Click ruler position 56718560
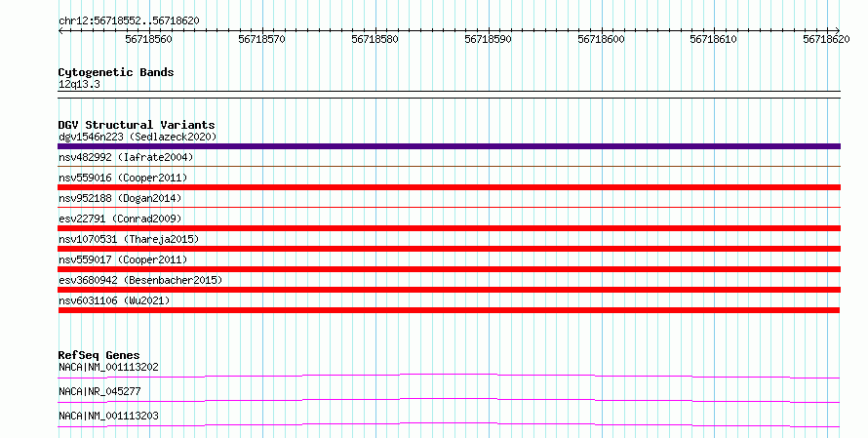This screenshot has width=868, height=438. [x=148, y=39]
